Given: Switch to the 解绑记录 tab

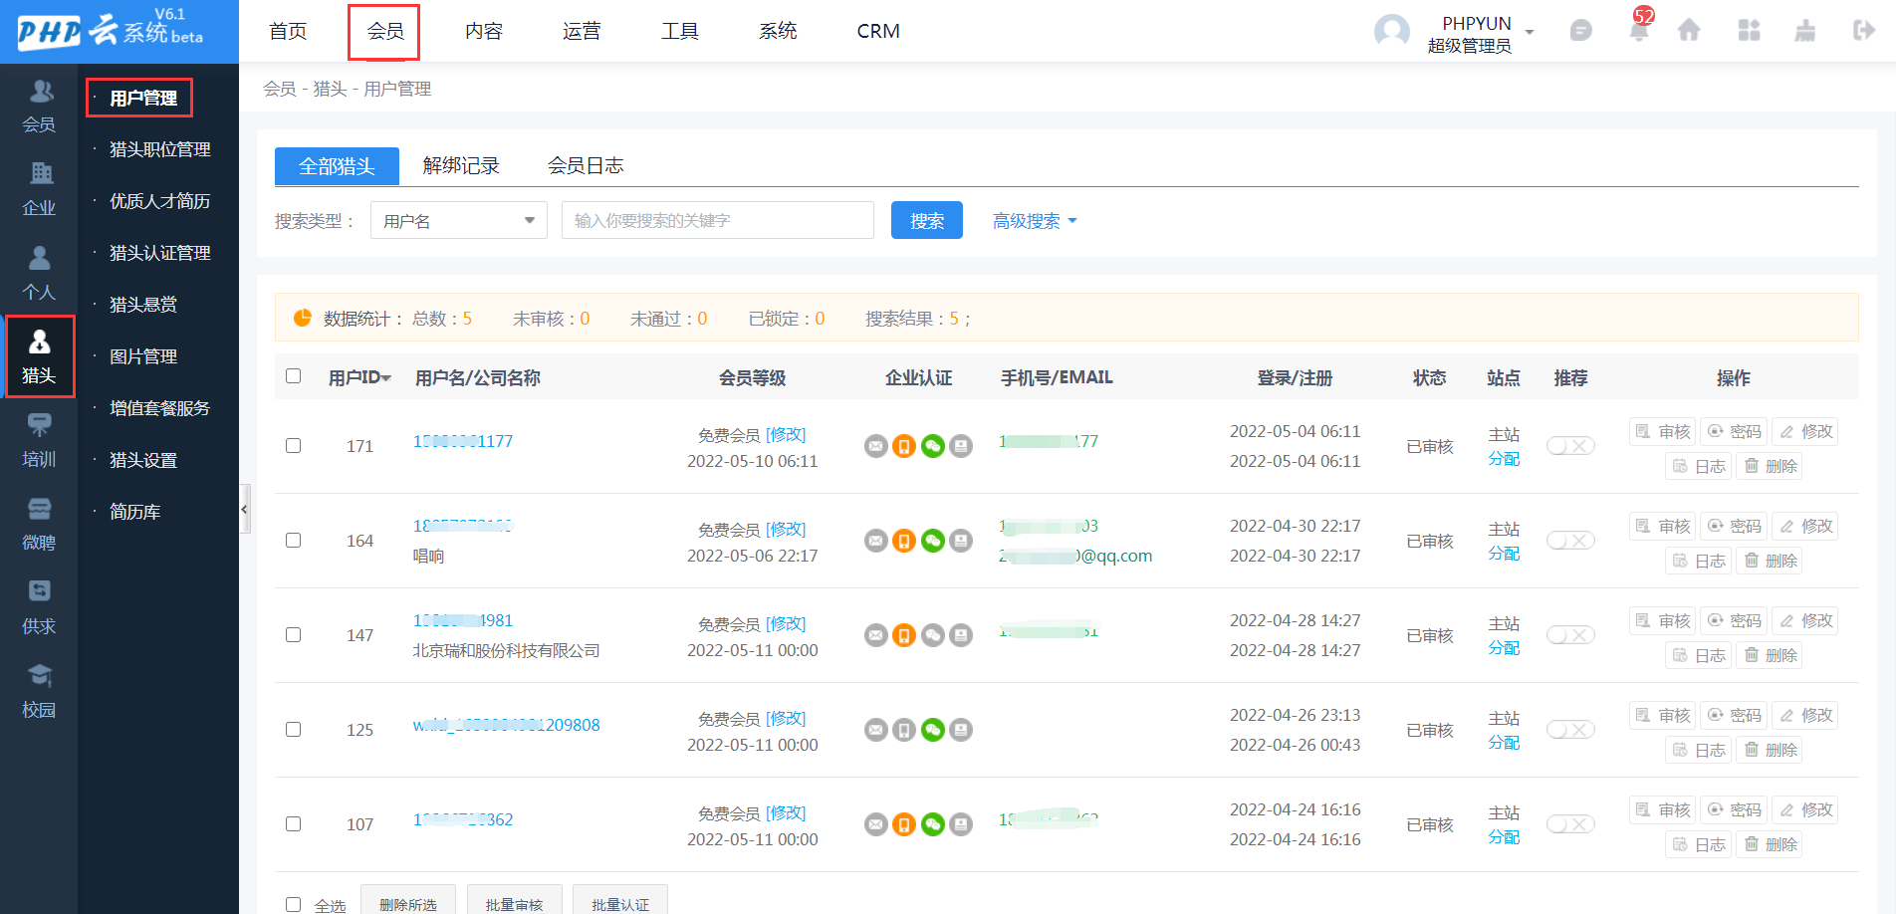Looking at the screenshot, I should point(460,165).
